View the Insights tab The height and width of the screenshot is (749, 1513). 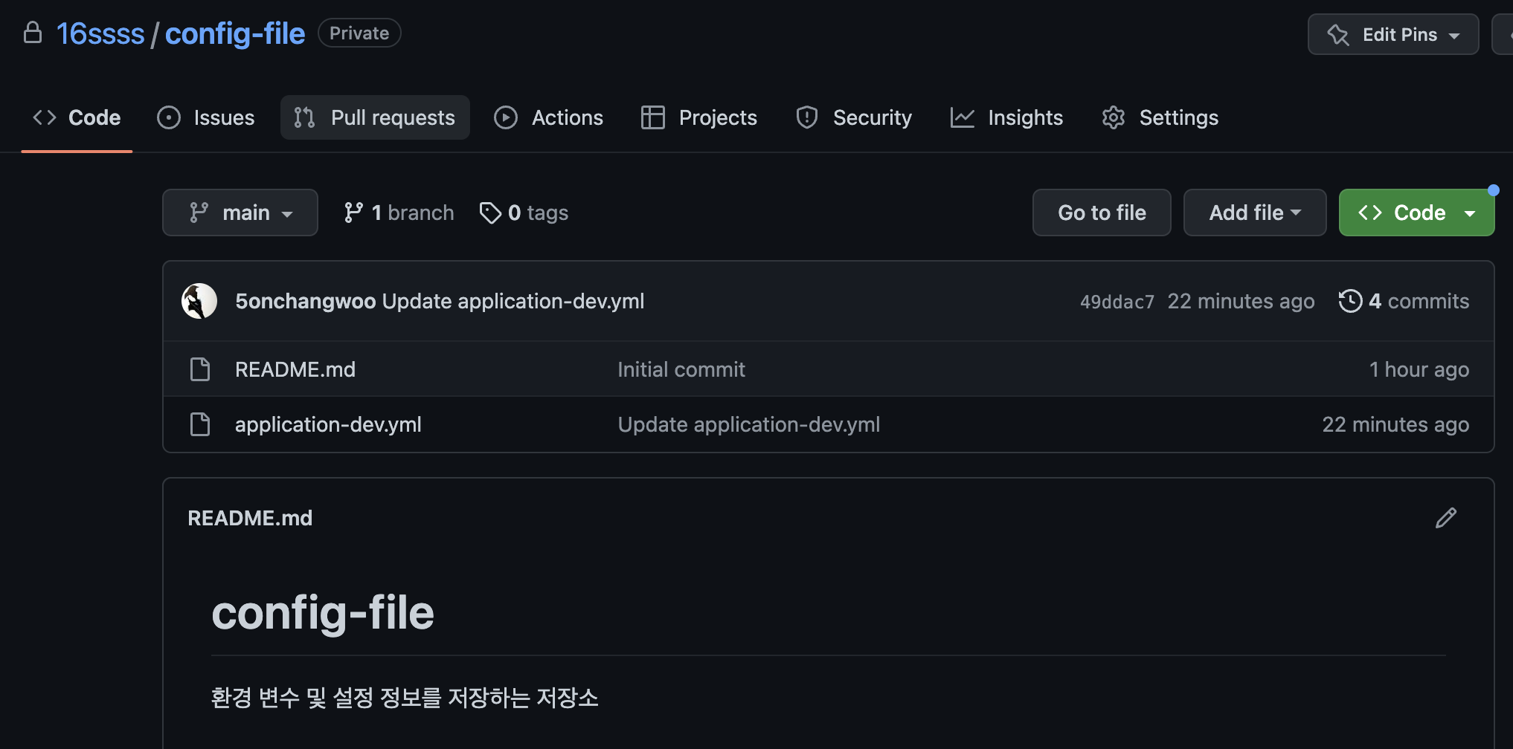click(x=1007, y=117)
